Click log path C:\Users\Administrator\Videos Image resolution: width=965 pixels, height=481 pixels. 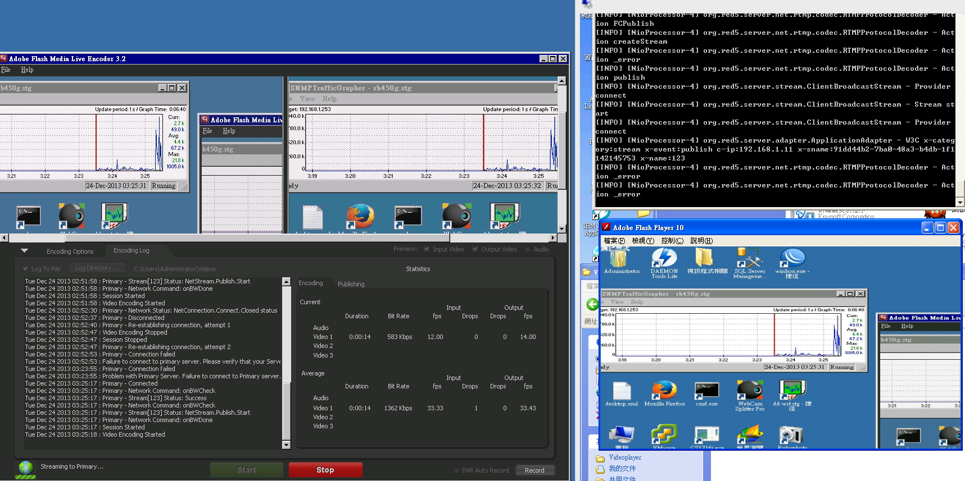[175, 269]
